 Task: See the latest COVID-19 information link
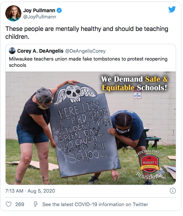95,204
